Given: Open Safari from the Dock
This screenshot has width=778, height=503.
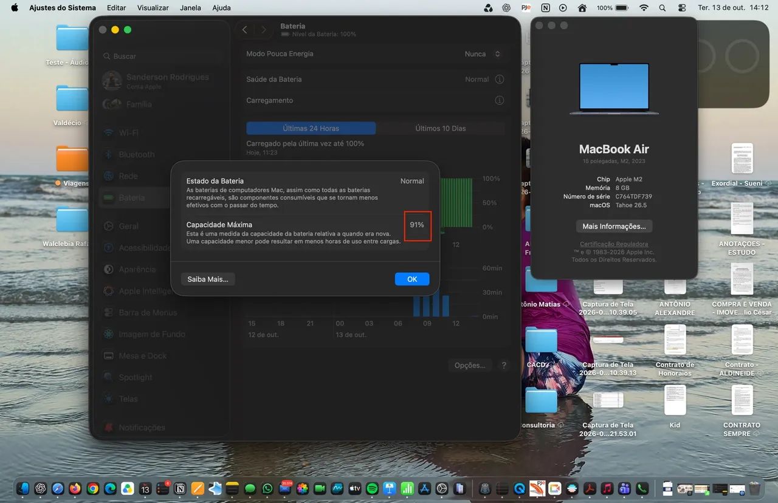Looking at the screenshot, I should [58, 488].
